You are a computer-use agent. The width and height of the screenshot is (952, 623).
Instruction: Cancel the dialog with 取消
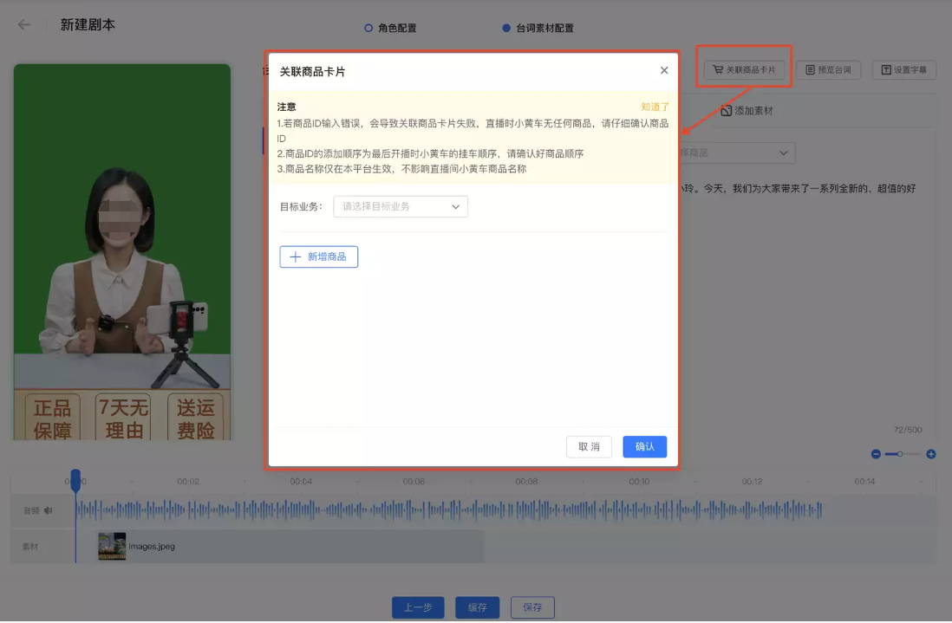click(x=589, y=447)
